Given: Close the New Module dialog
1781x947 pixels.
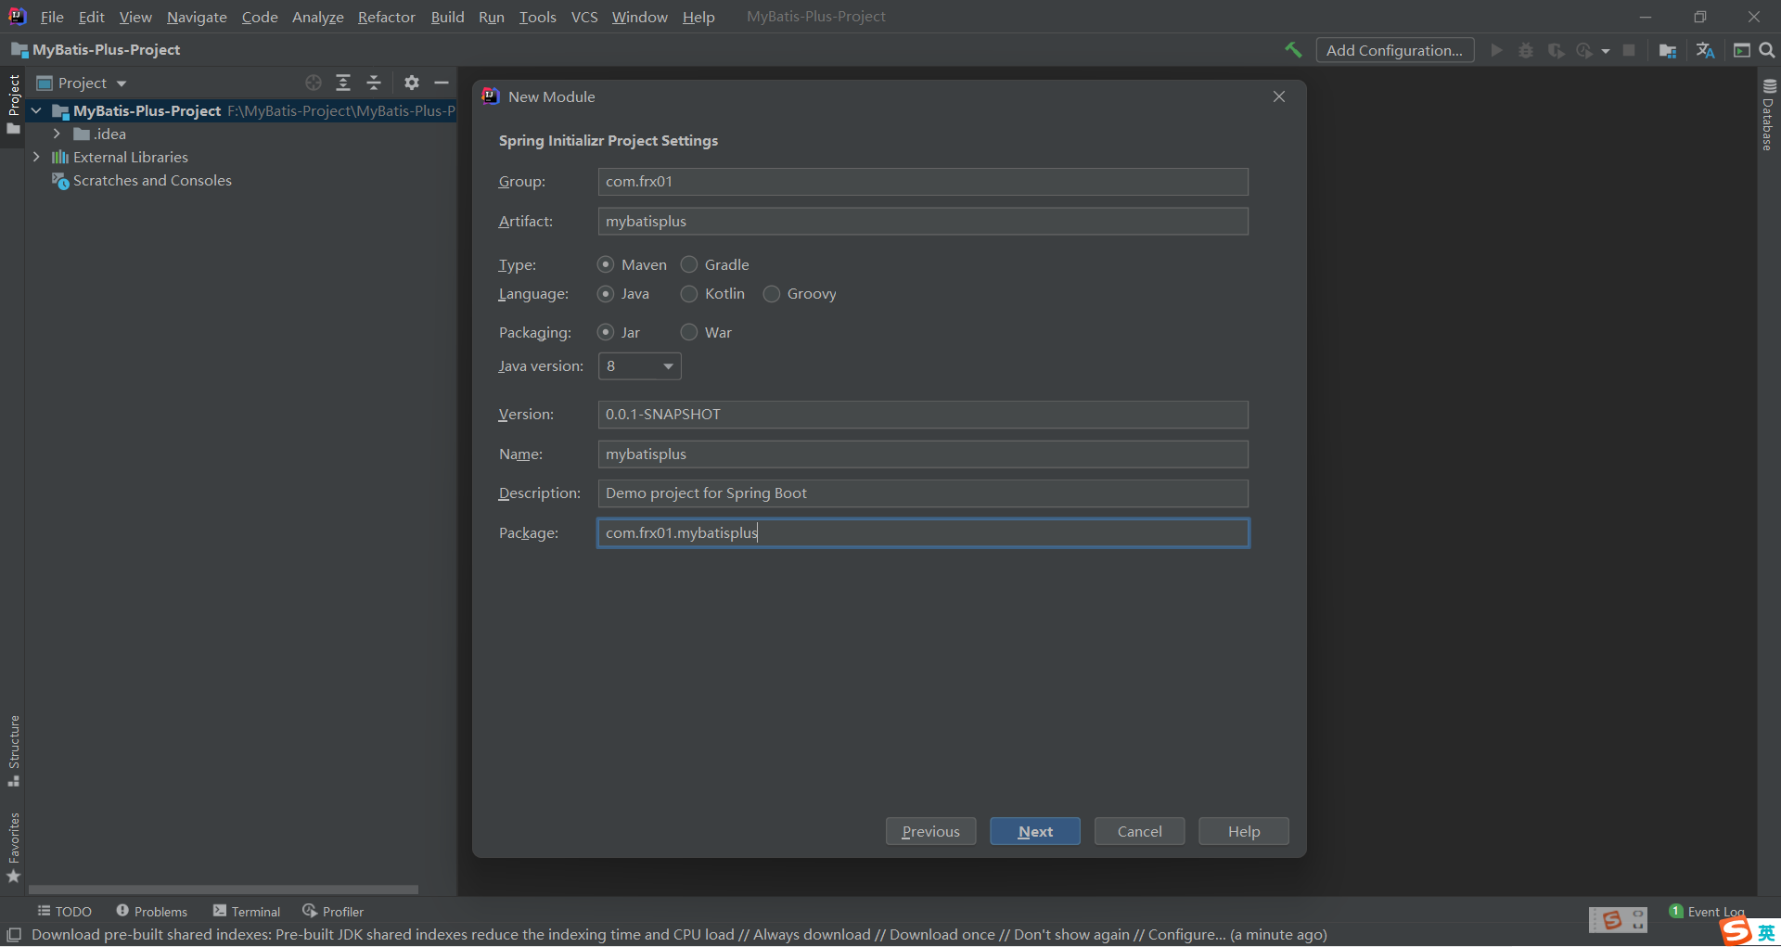Looking at the screenshot, I should coord(1279,96).
